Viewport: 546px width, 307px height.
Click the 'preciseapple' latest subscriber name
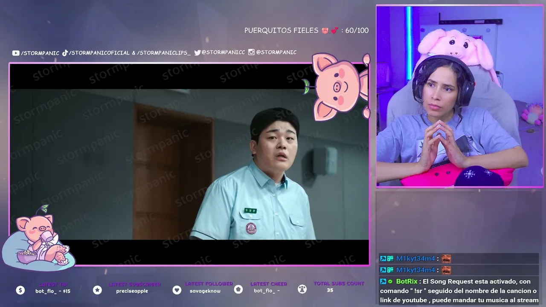pos(132,291)
